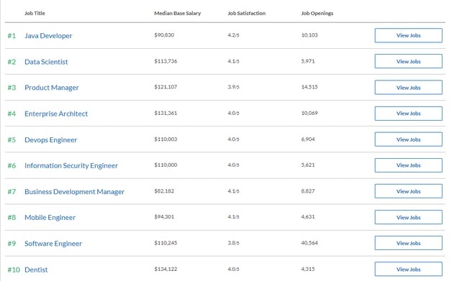The height and width of the screenshot is (281, 449).
Task: Click the 5,971 job openings figure
Action: click(308, 61)
